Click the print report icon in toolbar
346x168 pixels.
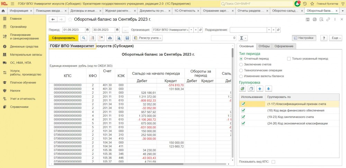[110, 38]
